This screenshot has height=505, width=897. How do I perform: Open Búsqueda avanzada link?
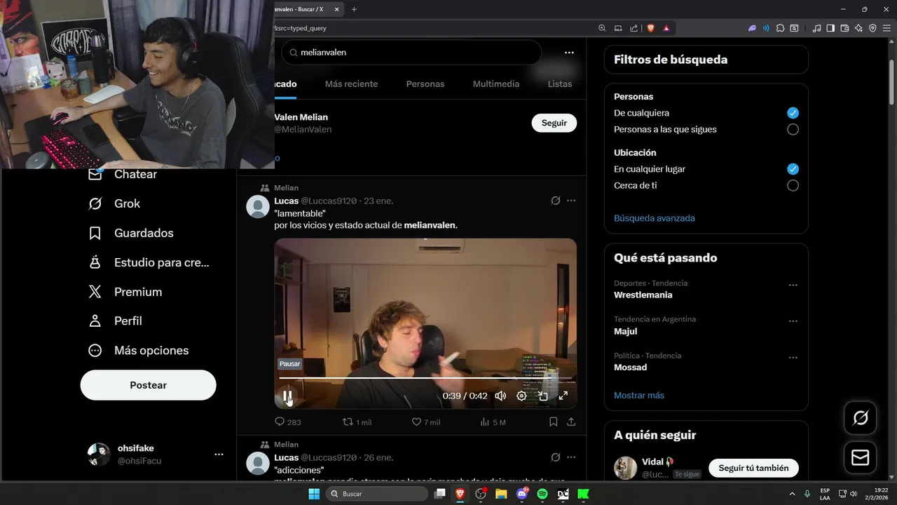pyautogui.click(x=655, y=218)
